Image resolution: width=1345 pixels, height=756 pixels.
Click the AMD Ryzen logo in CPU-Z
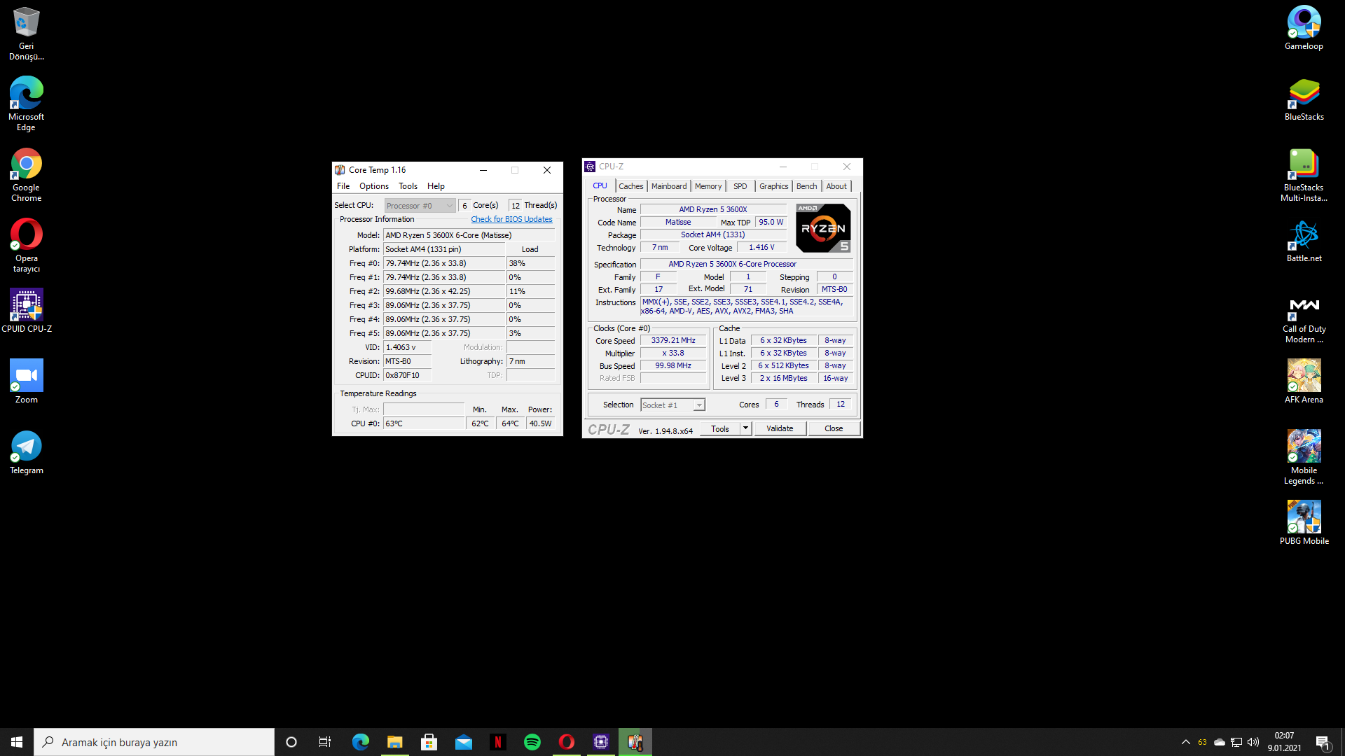[x=823, y=228]
